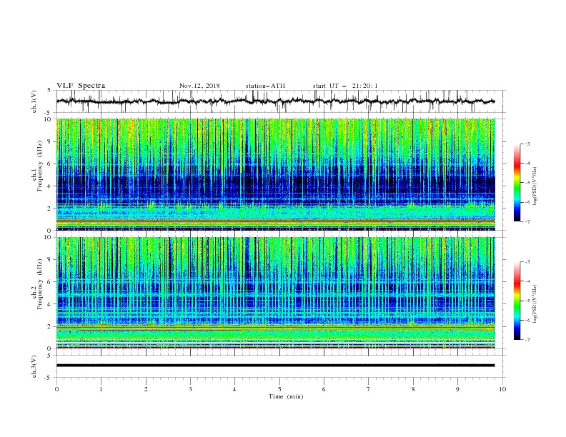
Task: Click the "VLF Spectra" title text
Action: (81, 86)
